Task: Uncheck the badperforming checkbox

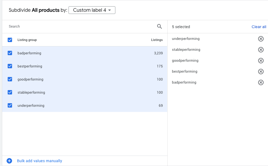Action: [10, 53]
